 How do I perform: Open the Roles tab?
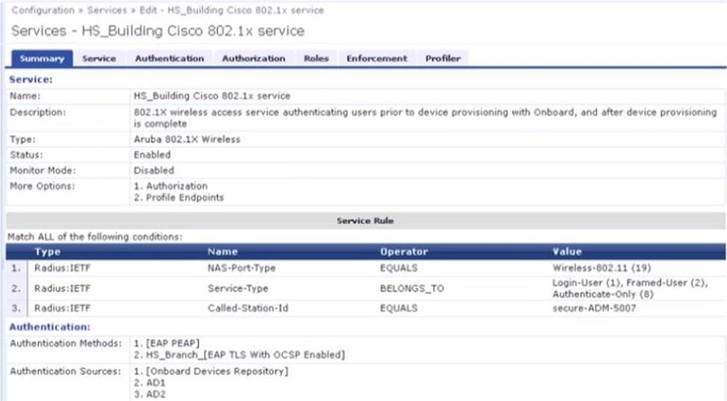[x=316, y=58]
